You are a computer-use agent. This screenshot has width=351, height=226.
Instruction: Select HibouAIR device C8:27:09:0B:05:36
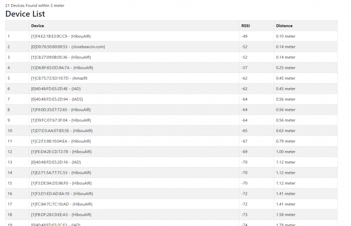61,57
